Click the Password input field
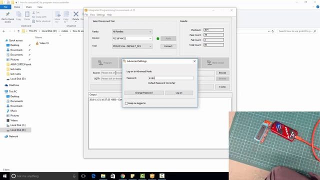This screenshot has width=320, height=180. pos(170,78)
